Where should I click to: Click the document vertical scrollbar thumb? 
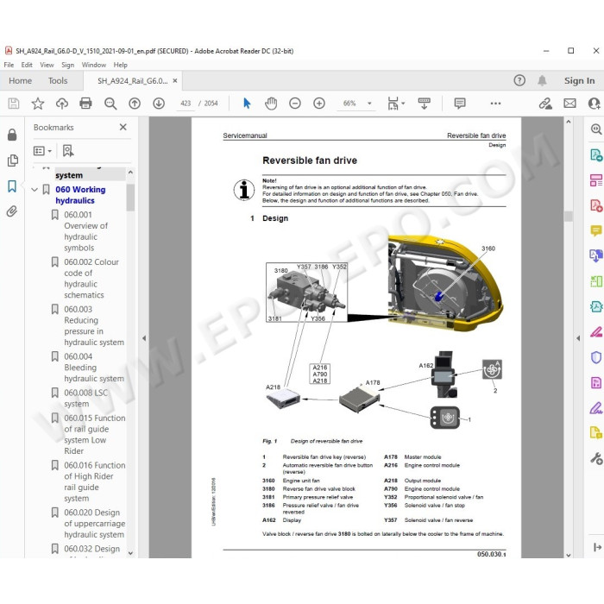(x=568, y=216)
